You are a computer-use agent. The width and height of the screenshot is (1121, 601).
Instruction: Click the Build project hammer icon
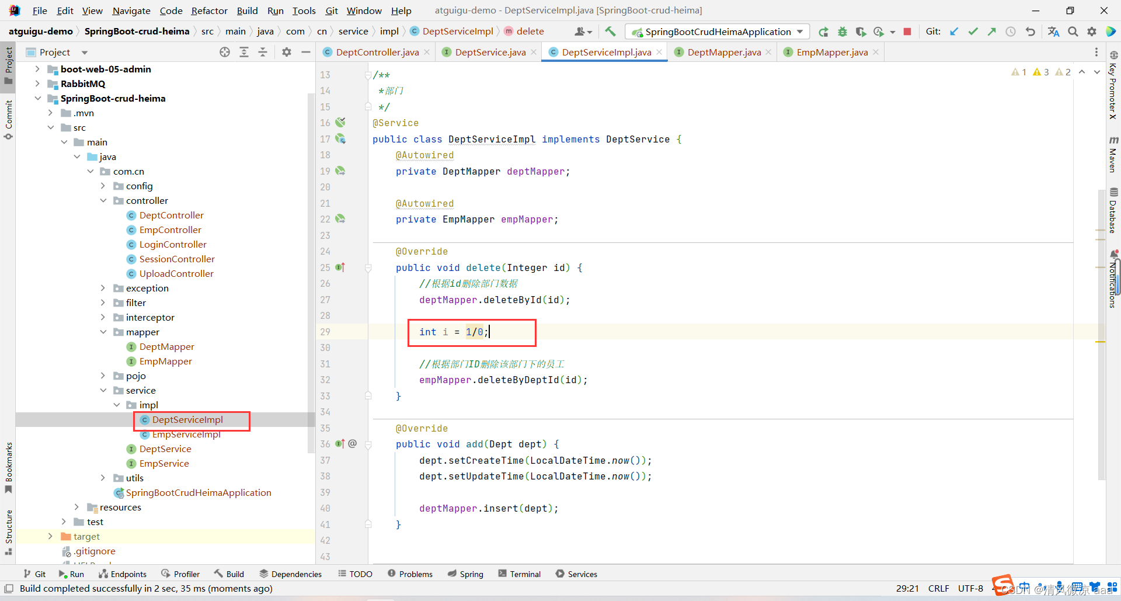[610, 32]
